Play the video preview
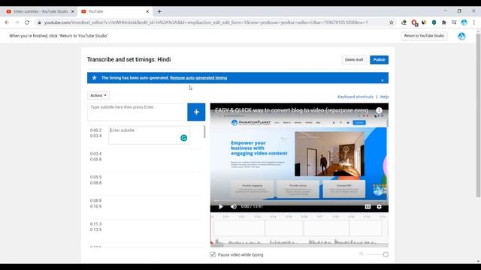 coord(220,207)
